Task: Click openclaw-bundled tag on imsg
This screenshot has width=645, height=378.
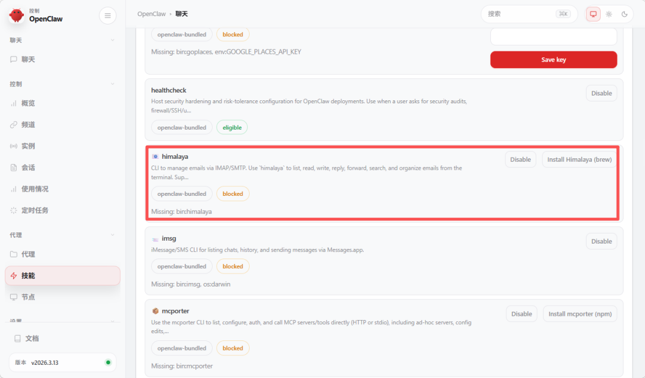Action: coord(182,266)
